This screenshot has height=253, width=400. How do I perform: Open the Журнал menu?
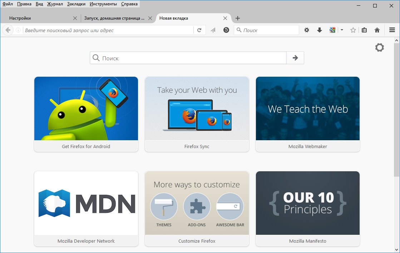[55, 4]
